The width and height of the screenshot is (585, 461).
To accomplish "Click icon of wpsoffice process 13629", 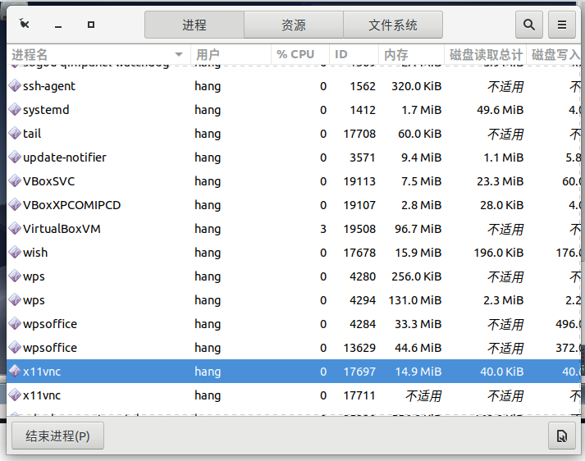I will (x=15, y=348).
